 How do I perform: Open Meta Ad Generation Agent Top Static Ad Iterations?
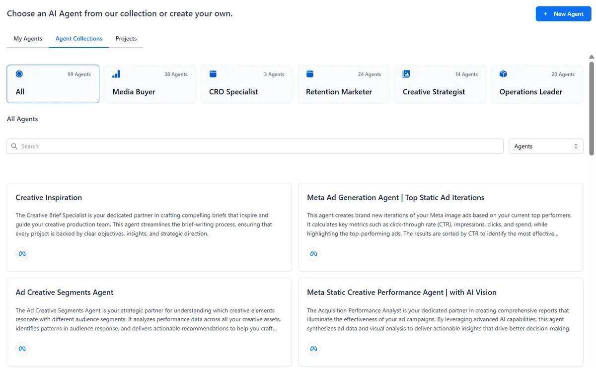[x=395, y=198]
